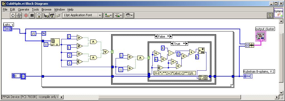Click the Step Into button

tap(46, 15)
